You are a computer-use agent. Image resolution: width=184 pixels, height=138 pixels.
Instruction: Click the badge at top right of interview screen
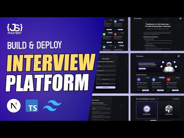coord(176,99)
